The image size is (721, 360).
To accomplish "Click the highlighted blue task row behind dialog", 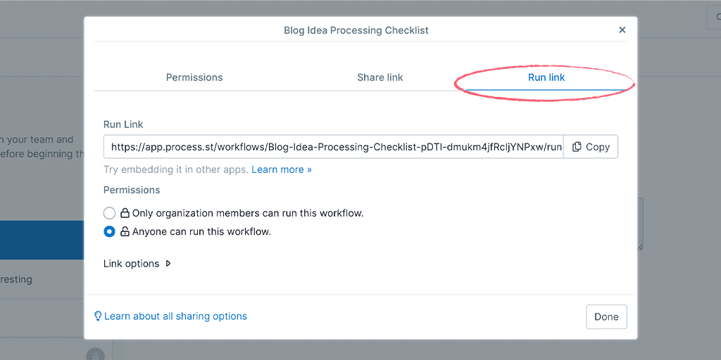I will point(42,240).
